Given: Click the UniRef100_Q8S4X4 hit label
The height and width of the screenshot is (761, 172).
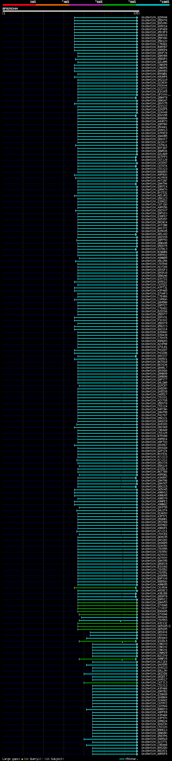Looking at the screenshot, I should coord(154,632).
